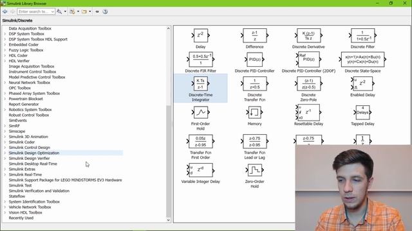The image size is (412, 231).
Task: Expand the Fuzzy Logic Toolbox node
Action: pyautogui.click(x=5, y=50)
